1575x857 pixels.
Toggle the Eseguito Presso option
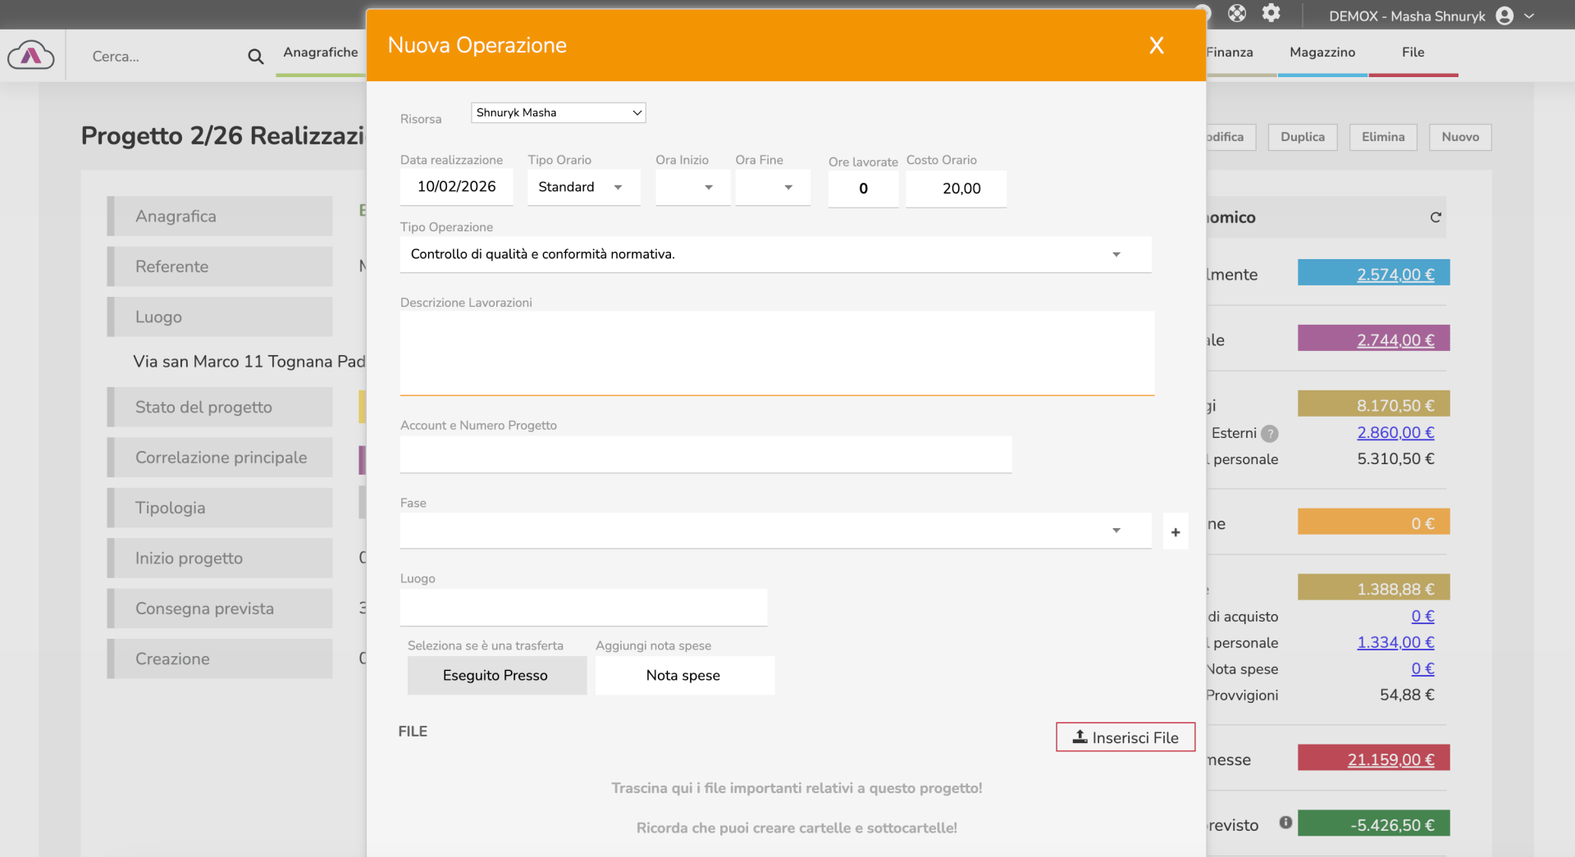(x=496, y=675)
